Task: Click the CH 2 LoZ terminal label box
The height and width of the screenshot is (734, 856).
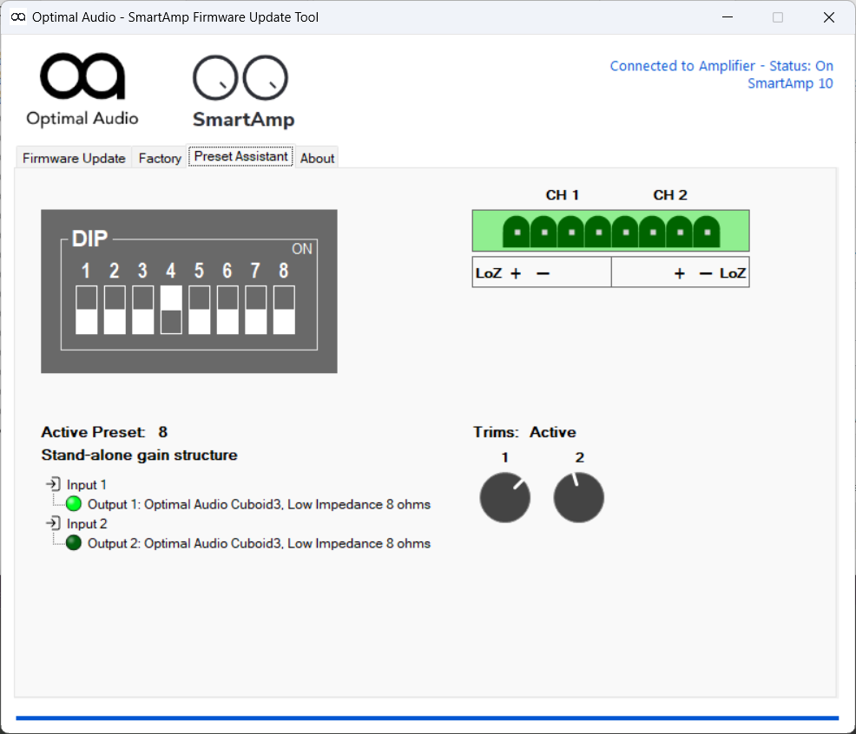Action: point(681,272)
